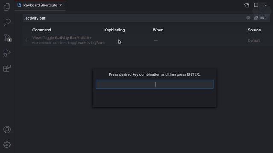Viewport: 273px width, 153px height.
Task: Click the workbench.action.toggleActivityBar command ID
Action: [68, 43]
